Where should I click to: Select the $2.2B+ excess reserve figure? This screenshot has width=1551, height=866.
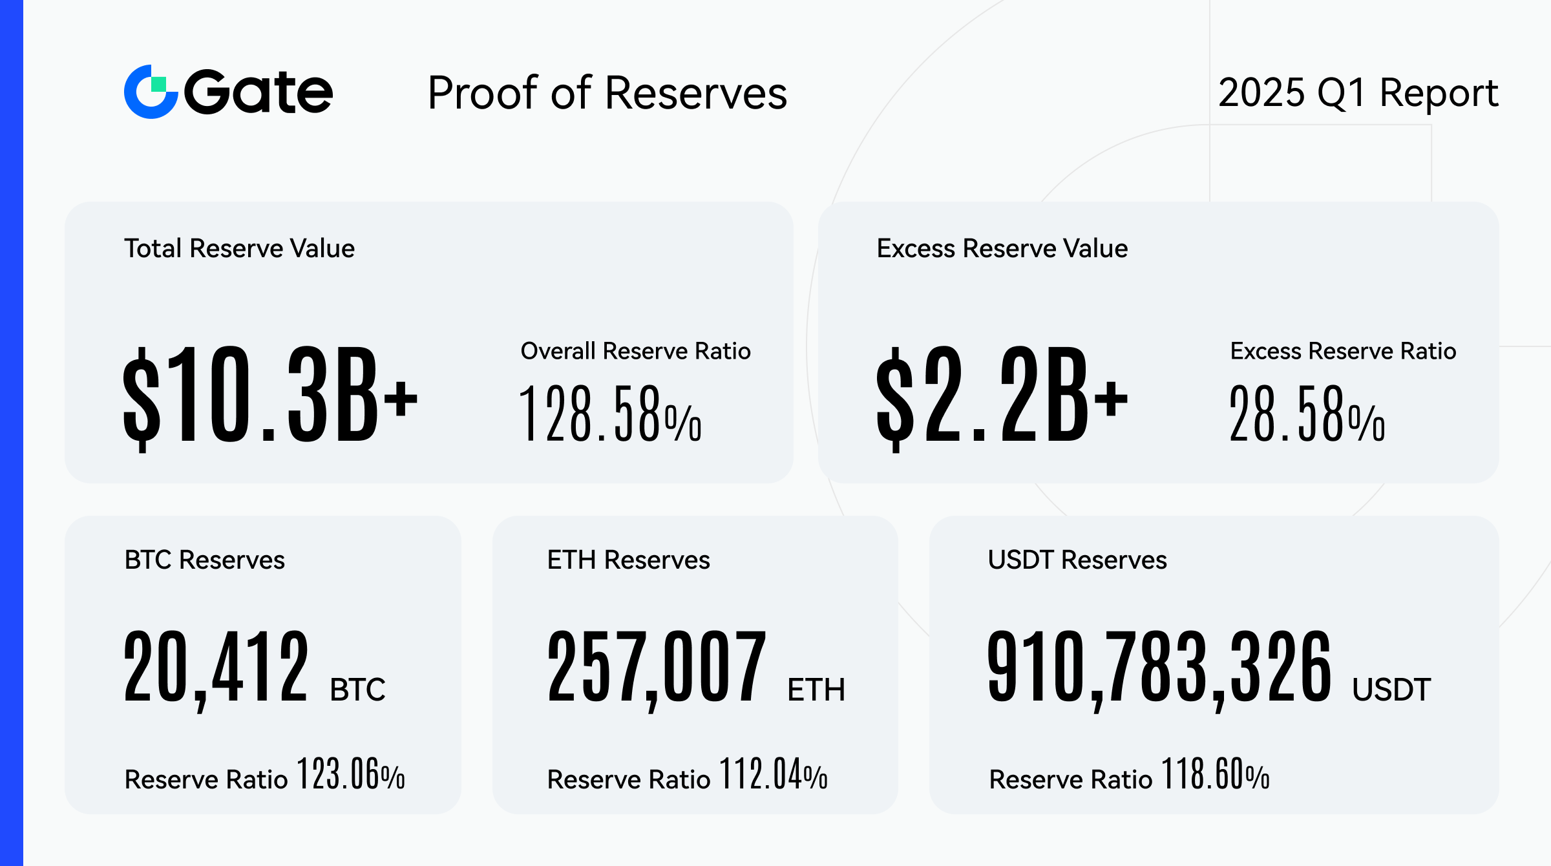click(1002, 395)
